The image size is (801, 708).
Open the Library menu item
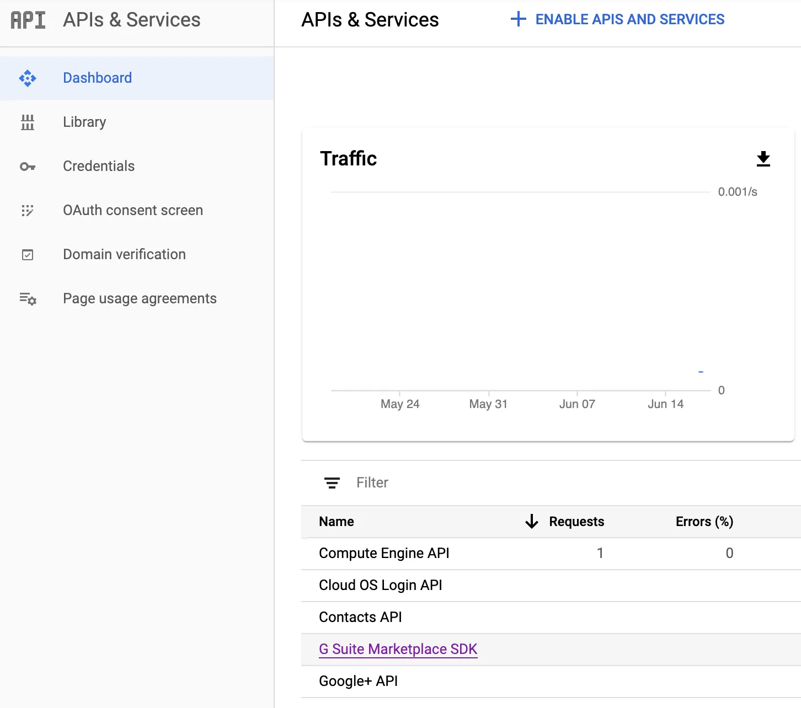coord(84,122)
